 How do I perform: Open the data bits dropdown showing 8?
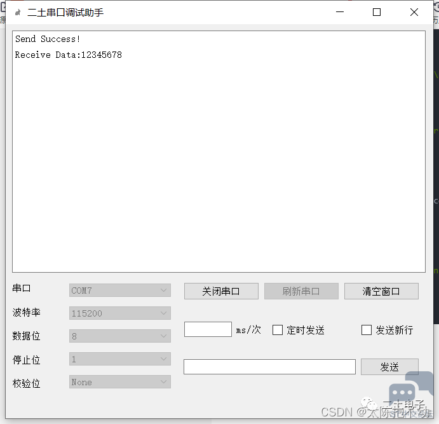(120, 336)
